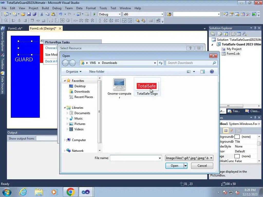Image resolution: width=263 pixels, height=197 pixels.
Task: Click the green Start Debugging arrow
Action: (x=94, y=14)
